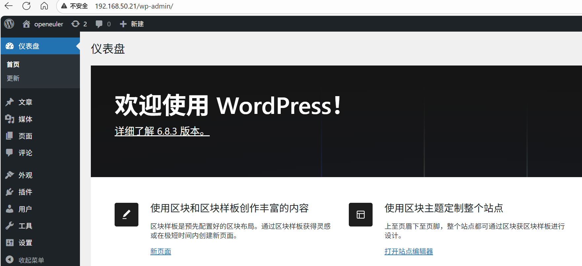Screen dimensions: 582x266
Task: Go to the browser home icon
Action: [44, 6]
